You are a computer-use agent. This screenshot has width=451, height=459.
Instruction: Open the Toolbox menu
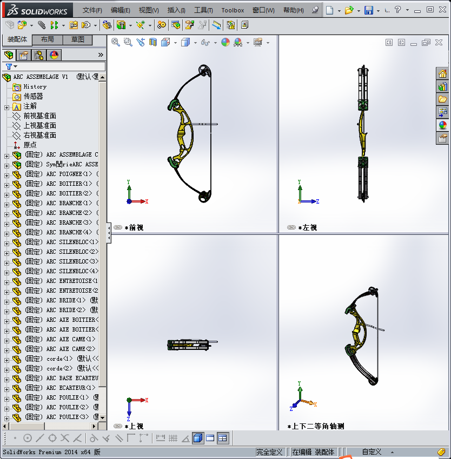point(233,10)
